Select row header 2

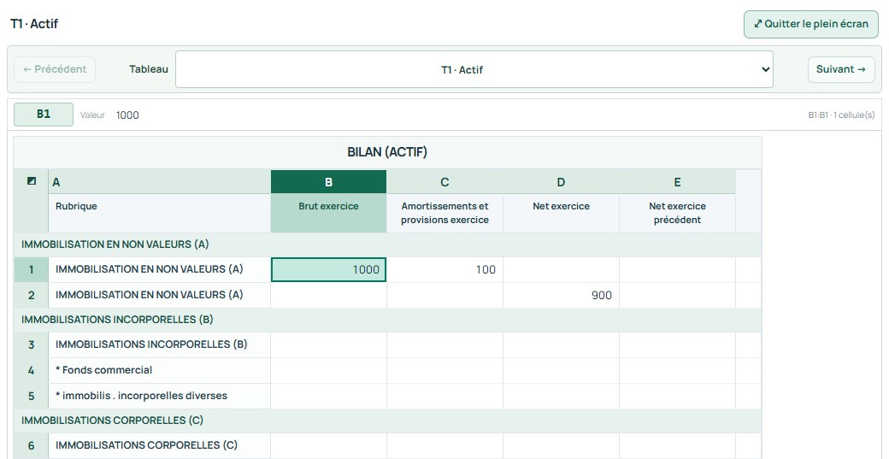(31, 295)
